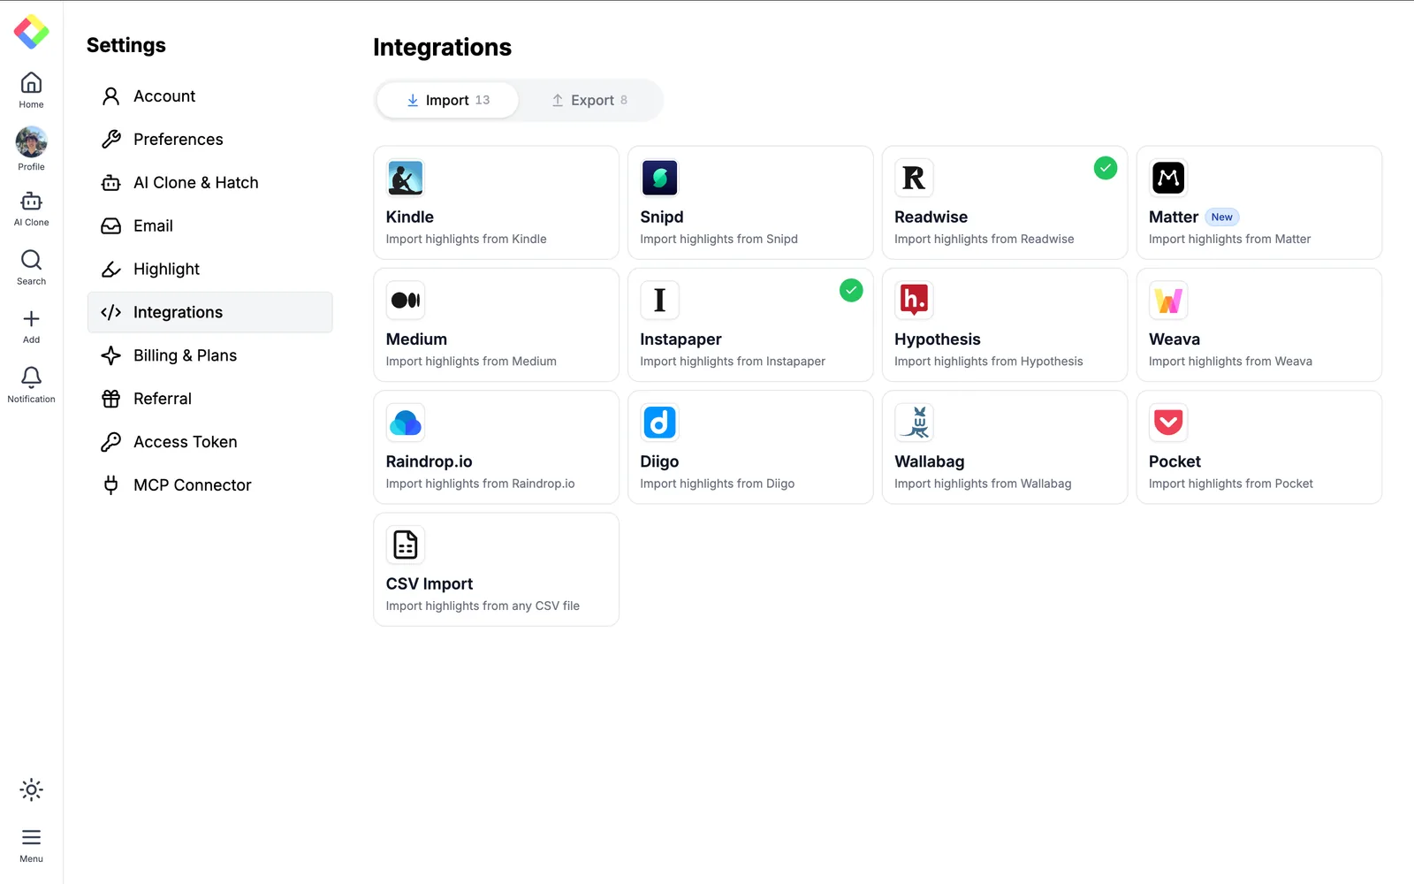Click the Diigo logo icon

(660, 423)
